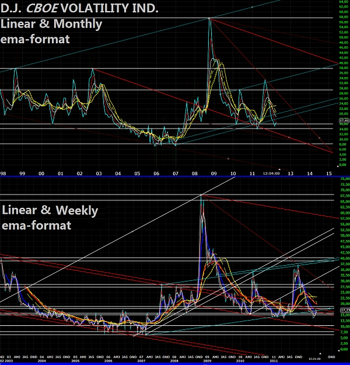Click the white triangle marker on monthly time axis
Image resolution: width=350 pixels, height=365 pixels.
279,169
